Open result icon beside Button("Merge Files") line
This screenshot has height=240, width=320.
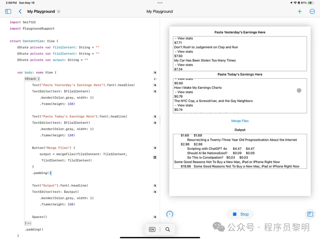point(155,148)
